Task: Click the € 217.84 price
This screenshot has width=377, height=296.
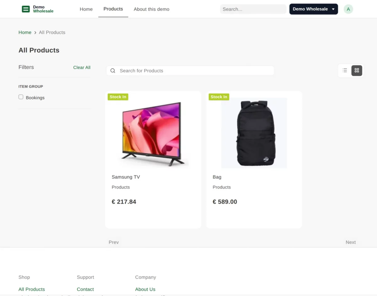Action: pos(124,202)
